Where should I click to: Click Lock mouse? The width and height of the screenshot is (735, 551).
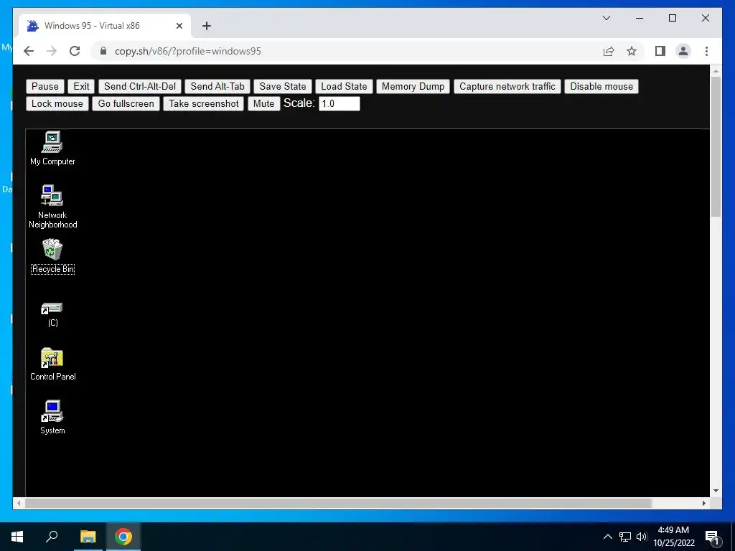pyautogui.click(x=57, y=103)
